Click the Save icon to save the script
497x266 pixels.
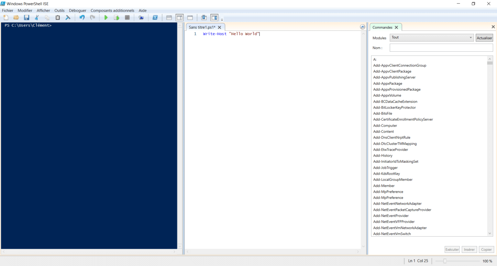27,17
